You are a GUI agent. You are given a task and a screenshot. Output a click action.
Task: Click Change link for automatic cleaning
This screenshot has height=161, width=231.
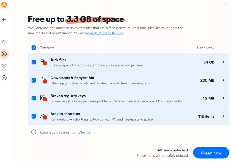84,132
